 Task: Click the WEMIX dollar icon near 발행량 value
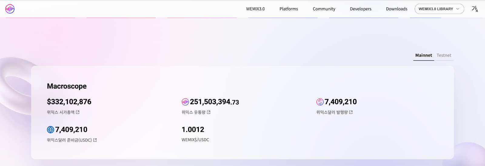pos(320,102)
